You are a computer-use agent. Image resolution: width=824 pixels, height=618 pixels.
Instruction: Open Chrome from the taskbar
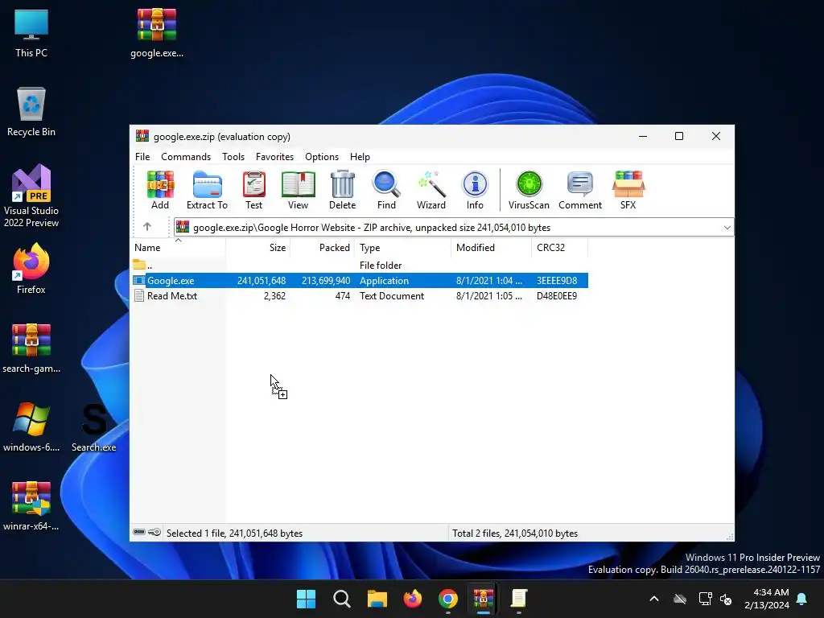447,599
